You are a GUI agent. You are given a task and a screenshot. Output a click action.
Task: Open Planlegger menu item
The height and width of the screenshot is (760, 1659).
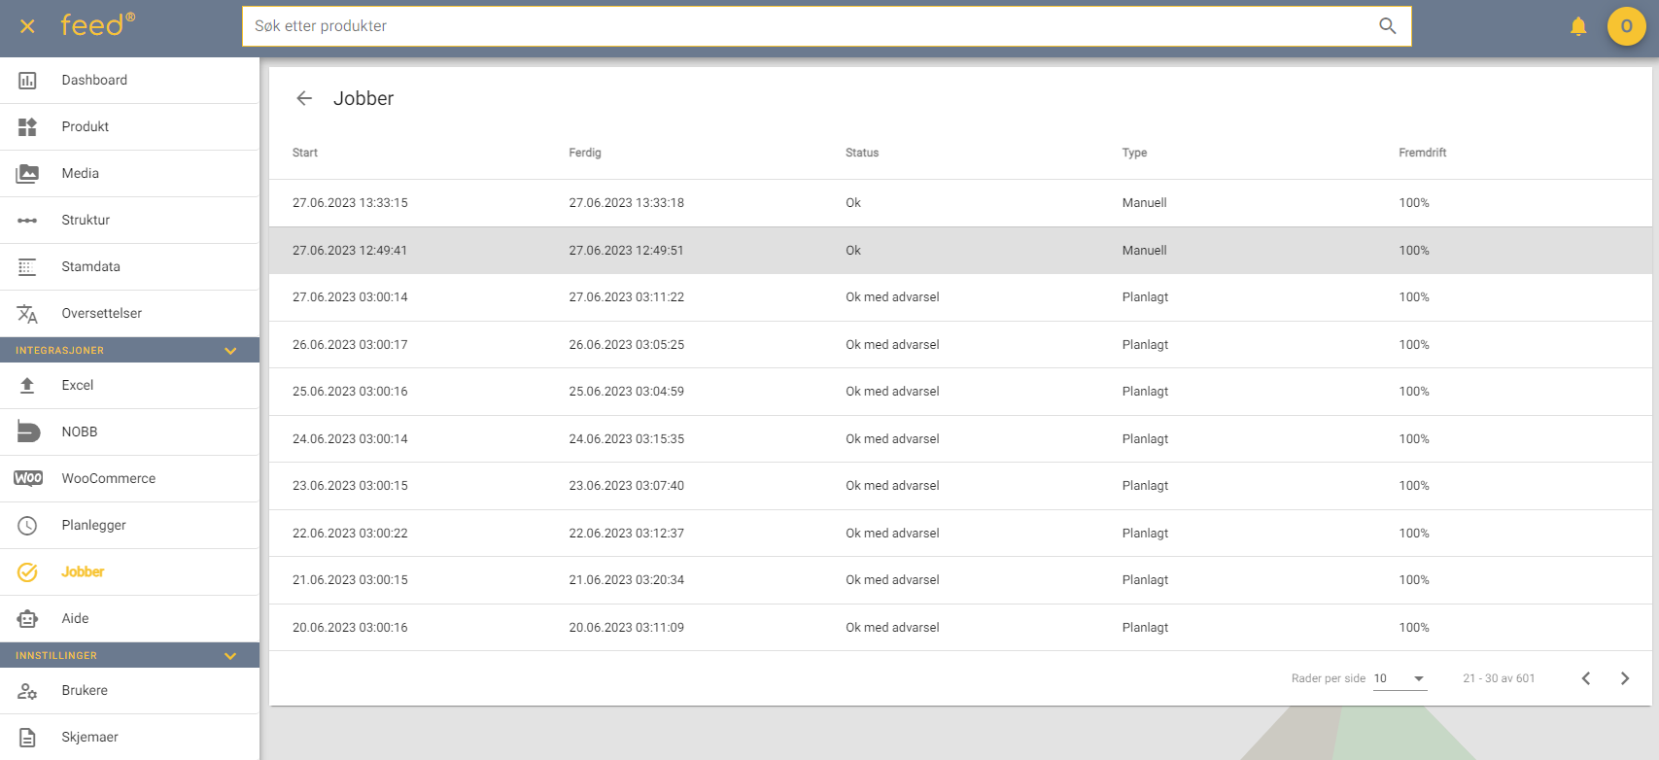tap(129, 526)
